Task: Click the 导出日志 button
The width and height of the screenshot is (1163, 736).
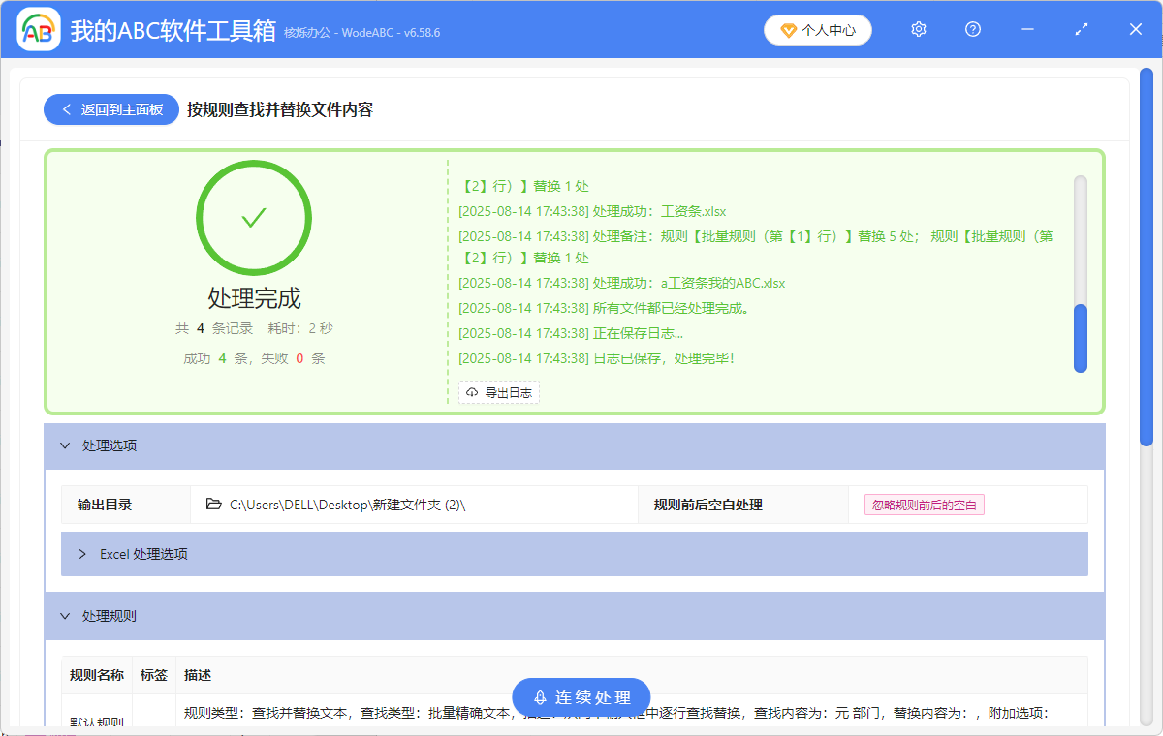Action: [498, 392]
